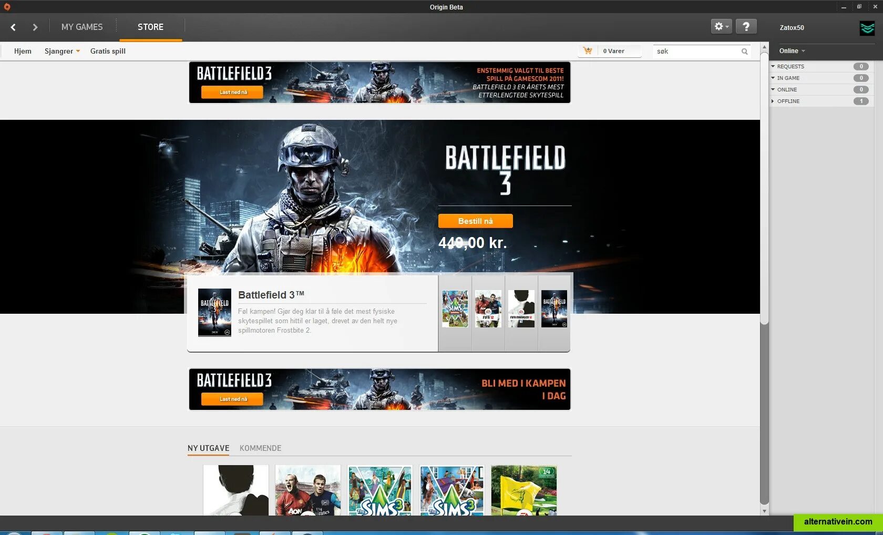Viewport: 883px width, 535px height.
Task: Click the OFFLINE count badge showing 1
Action: click(861, 101)
